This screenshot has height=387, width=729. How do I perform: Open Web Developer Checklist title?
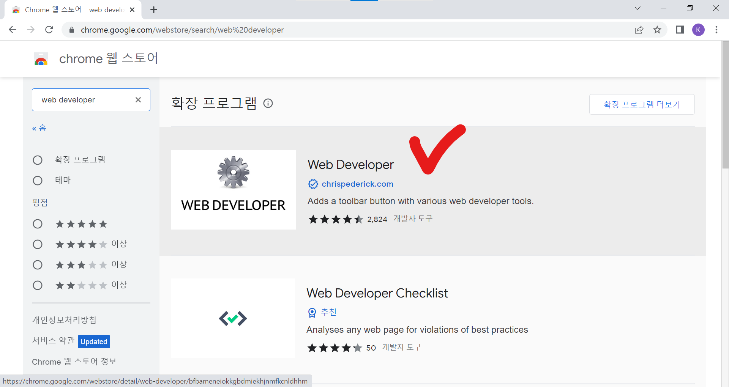pos(377,293)
